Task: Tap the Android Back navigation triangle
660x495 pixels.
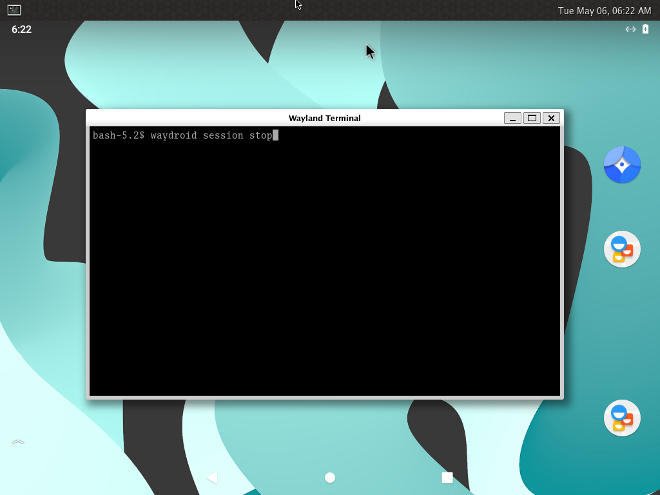Action: point(212,478)
